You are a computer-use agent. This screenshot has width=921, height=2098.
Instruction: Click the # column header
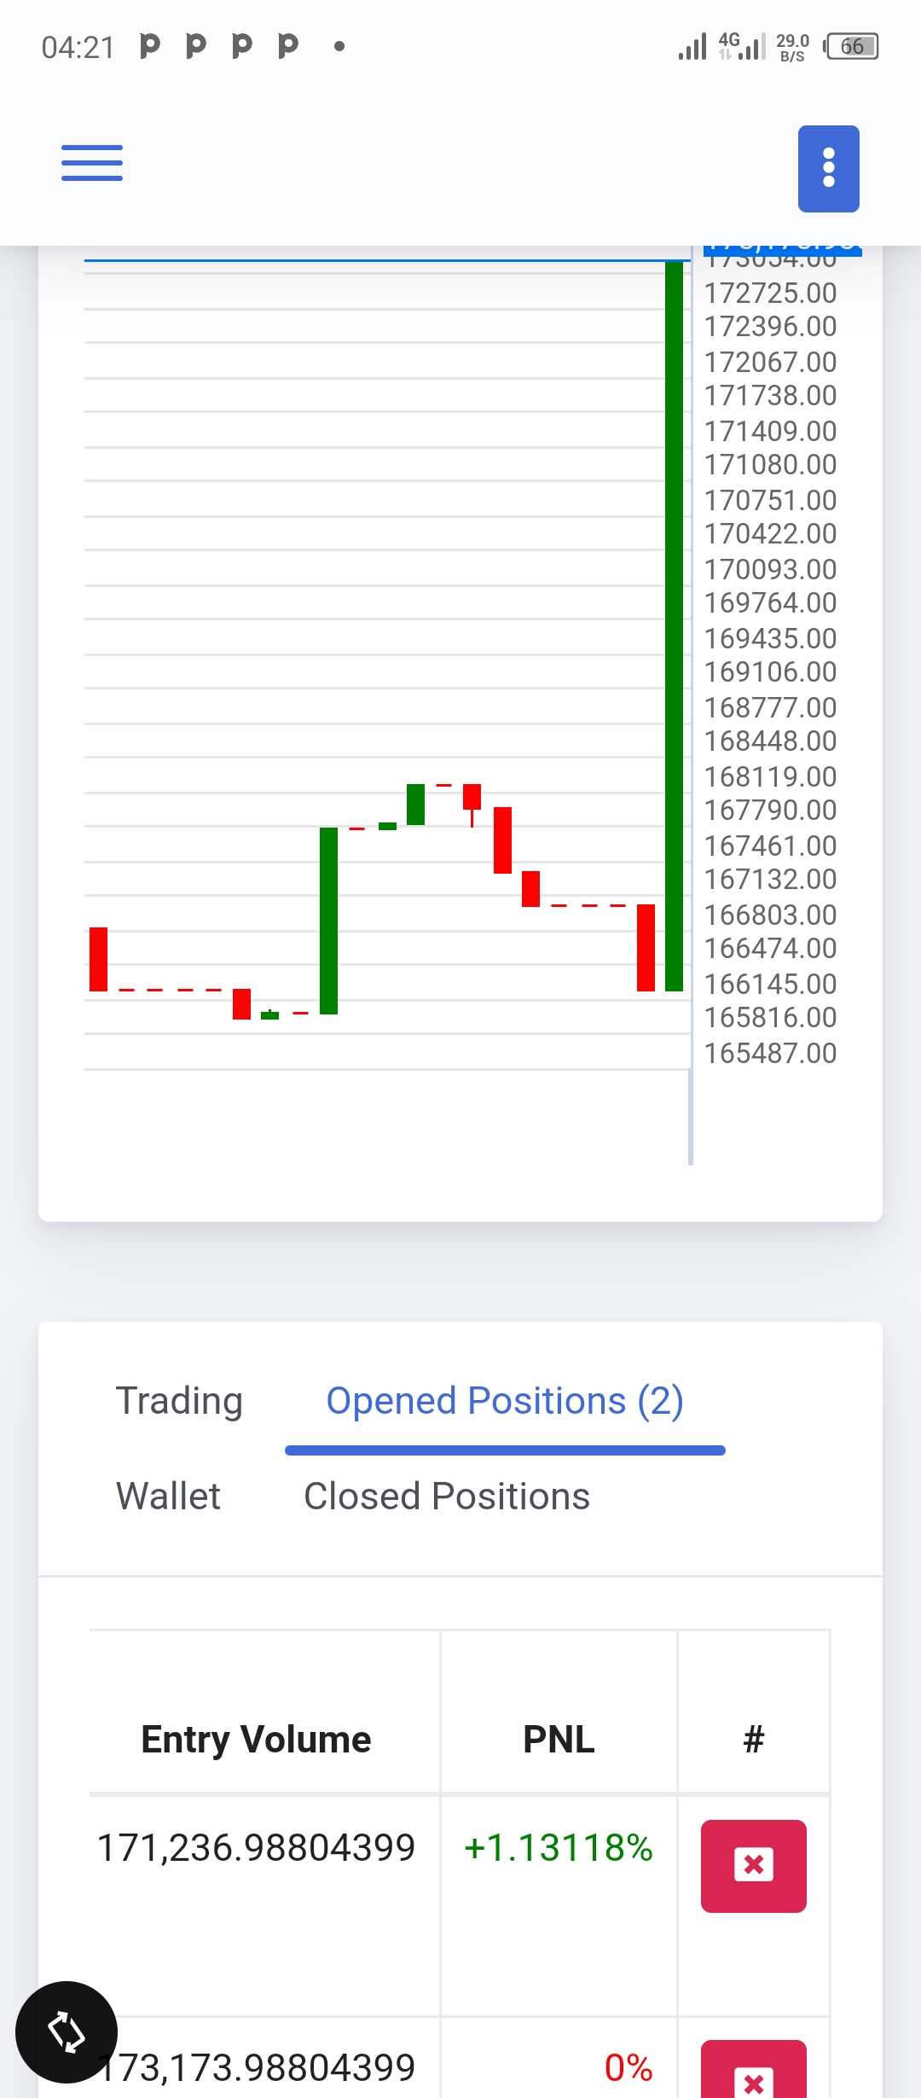(x=754, y=1739)
